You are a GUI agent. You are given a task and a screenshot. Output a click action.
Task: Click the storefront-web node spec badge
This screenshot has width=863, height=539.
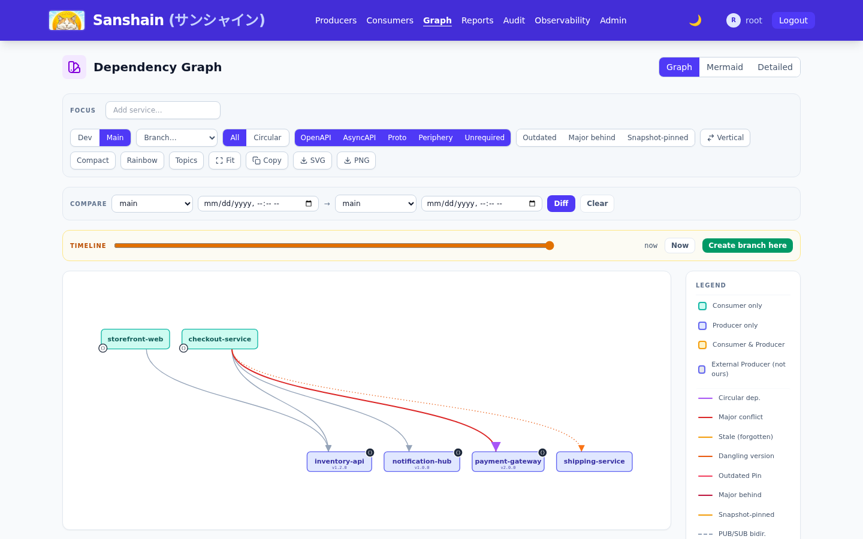click(103, 348)
